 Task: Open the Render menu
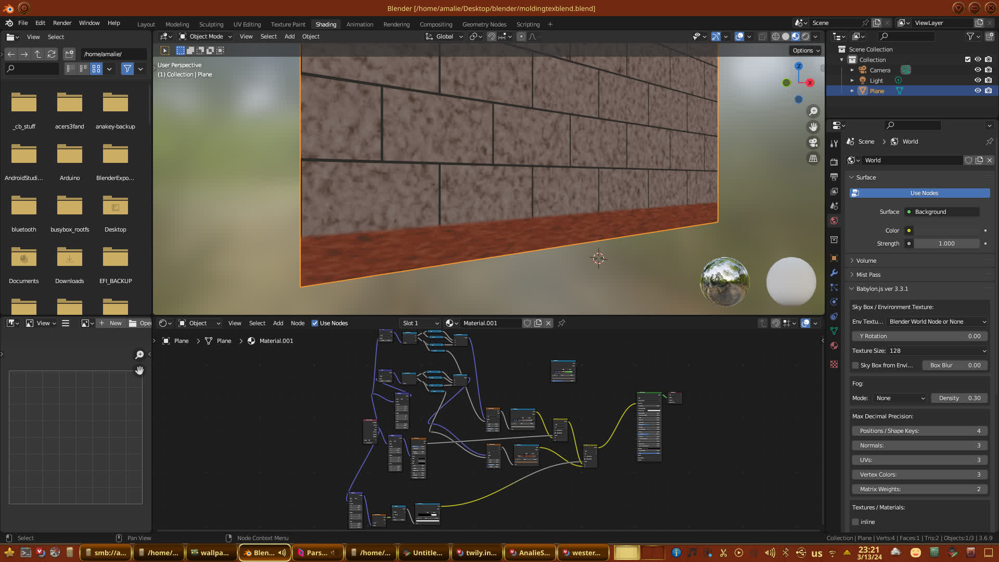click(62, 23)
